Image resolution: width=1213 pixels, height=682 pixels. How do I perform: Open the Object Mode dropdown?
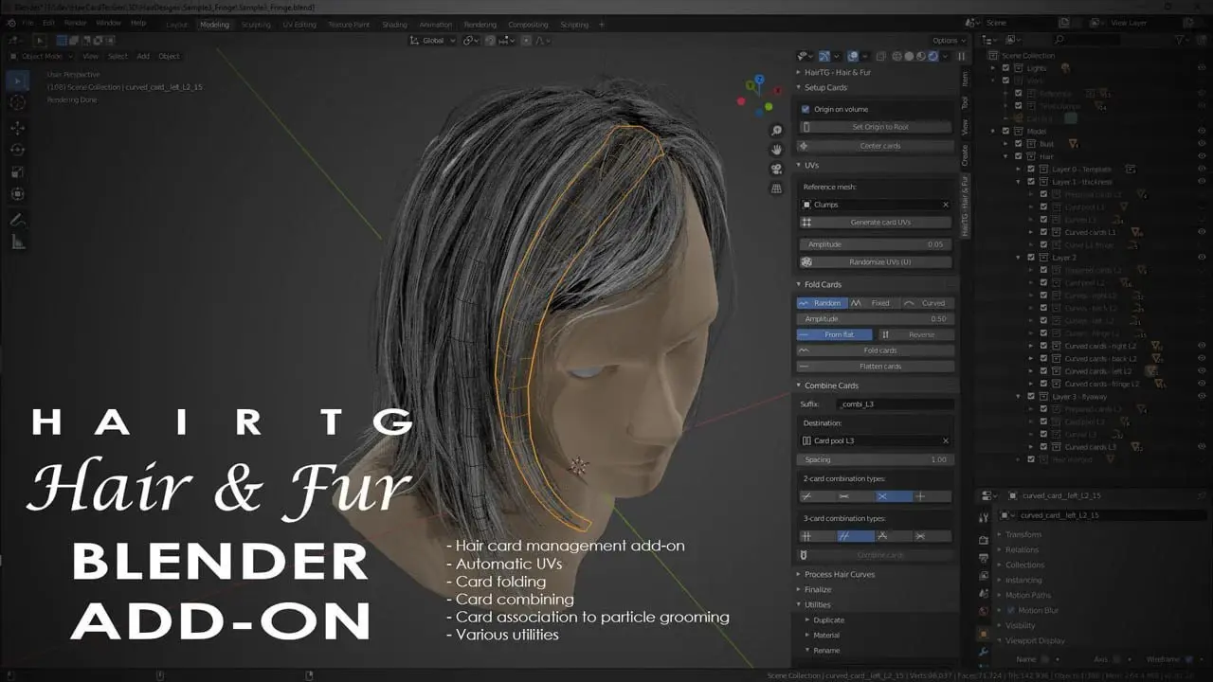pos(37,56)
